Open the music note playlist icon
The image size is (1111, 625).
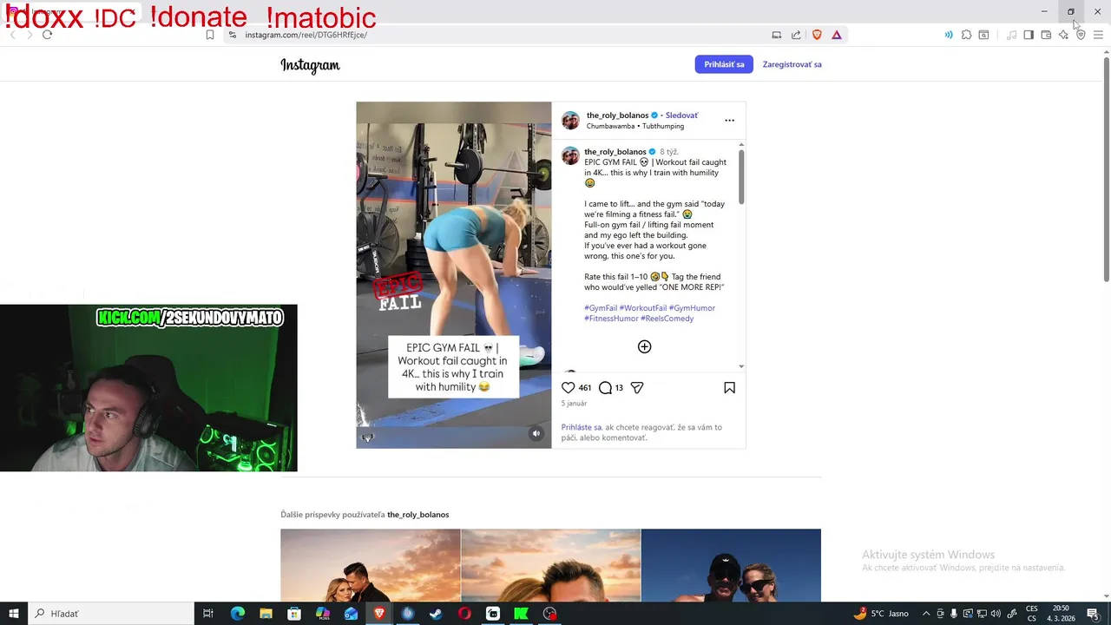click(x=1011, y=35)
